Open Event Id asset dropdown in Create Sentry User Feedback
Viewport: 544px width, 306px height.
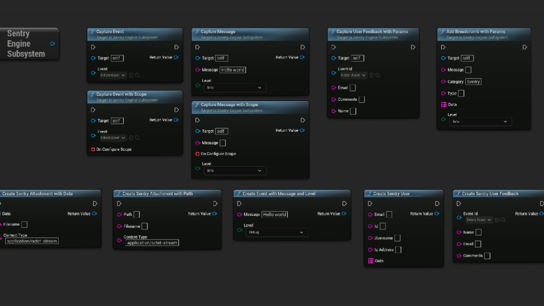tap(479, 220)
